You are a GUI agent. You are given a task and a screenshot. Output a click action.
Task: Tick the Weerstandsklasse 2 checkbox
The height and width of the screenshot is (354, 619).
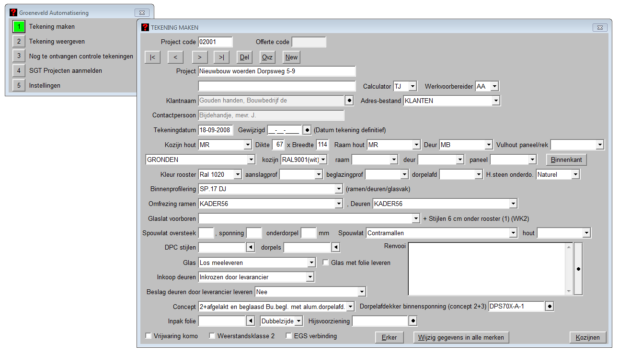[212, 336]
